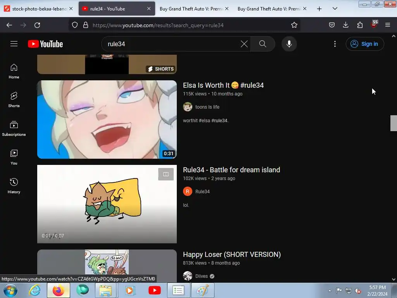Open the You section in sidebar
The width and height of the screenshot is (397, 298).
(14, 157)
